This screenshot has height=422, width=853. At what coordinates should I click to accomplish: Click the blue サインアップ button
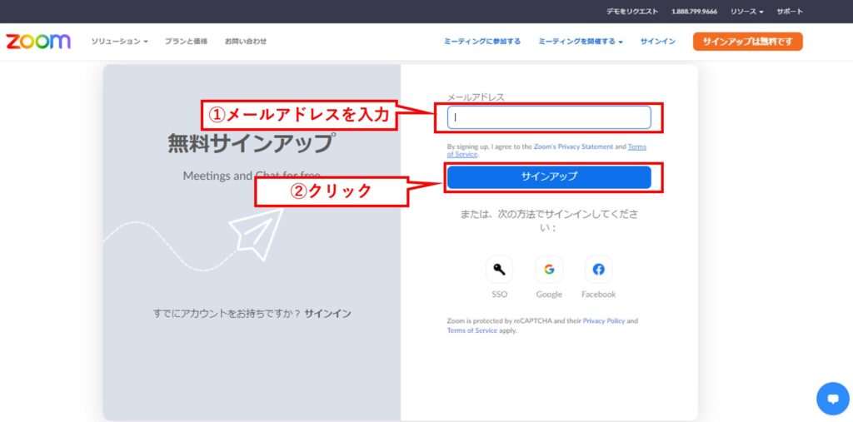[549, 176]
